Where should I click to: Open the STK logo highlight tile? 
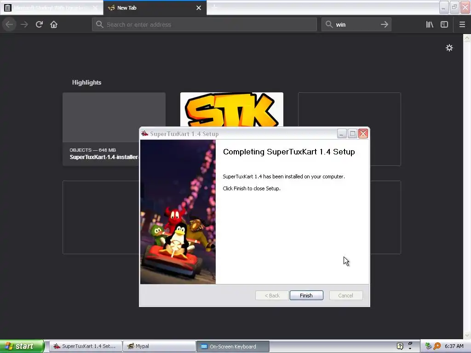[232, 109]
